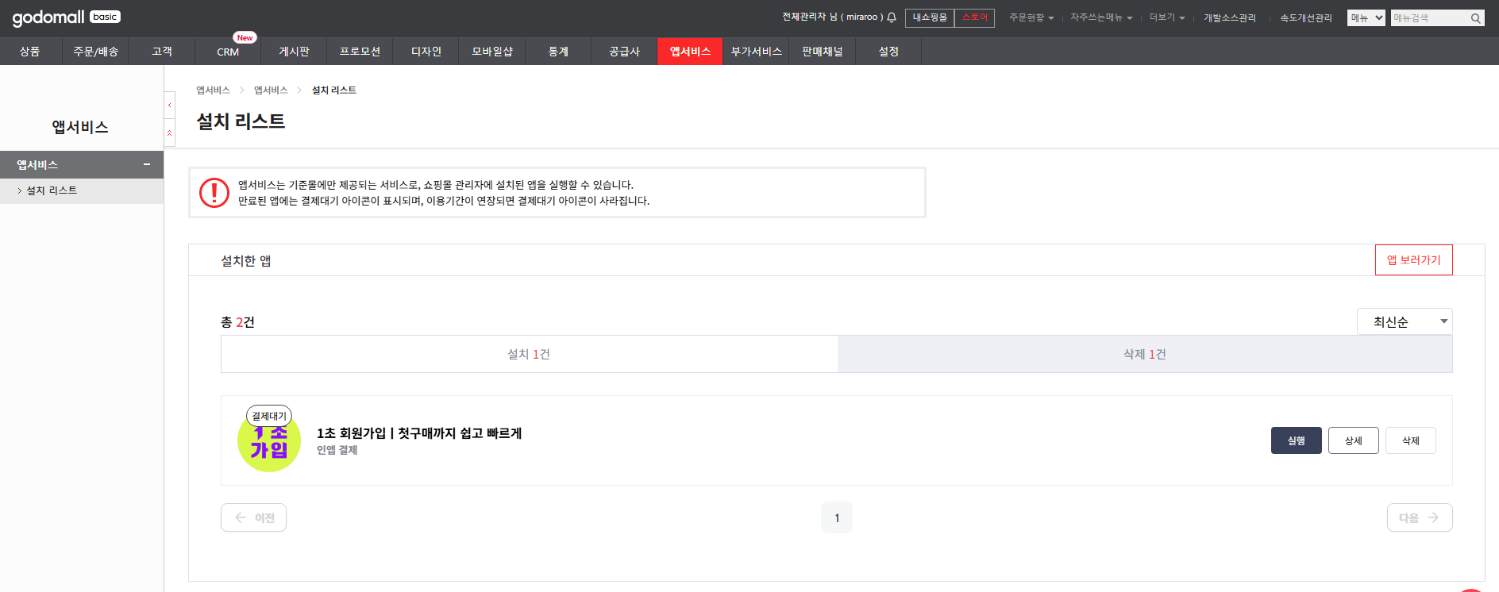Screen dimensions: 1499x592
Task: Select page number 1
Action: click(837, 517)
